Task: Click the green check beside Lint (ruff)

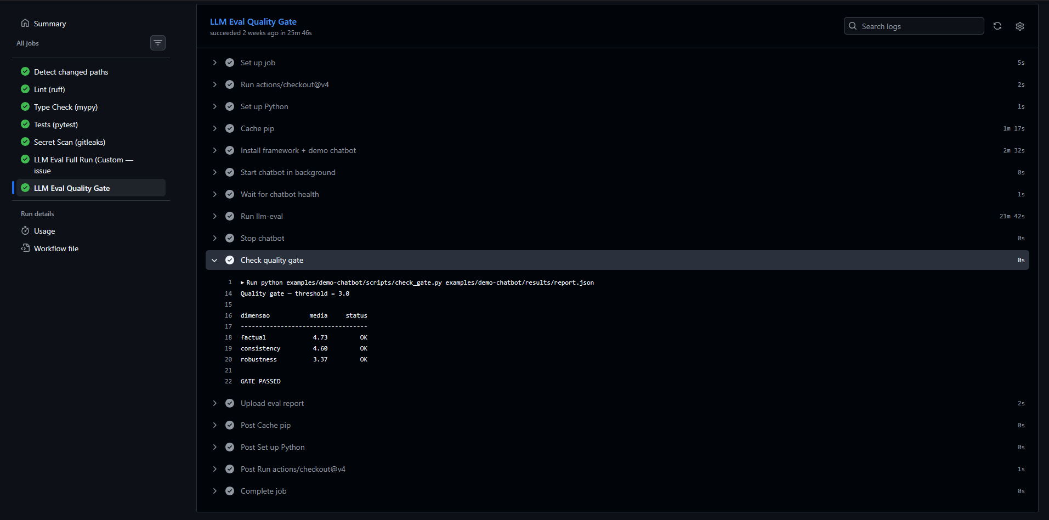Action: pos(25,89)
